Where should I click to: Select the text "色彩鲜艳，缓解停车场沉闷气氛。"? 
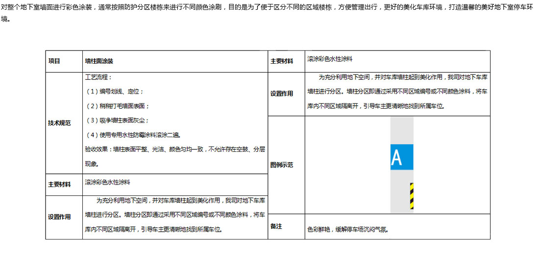point(348,229)
